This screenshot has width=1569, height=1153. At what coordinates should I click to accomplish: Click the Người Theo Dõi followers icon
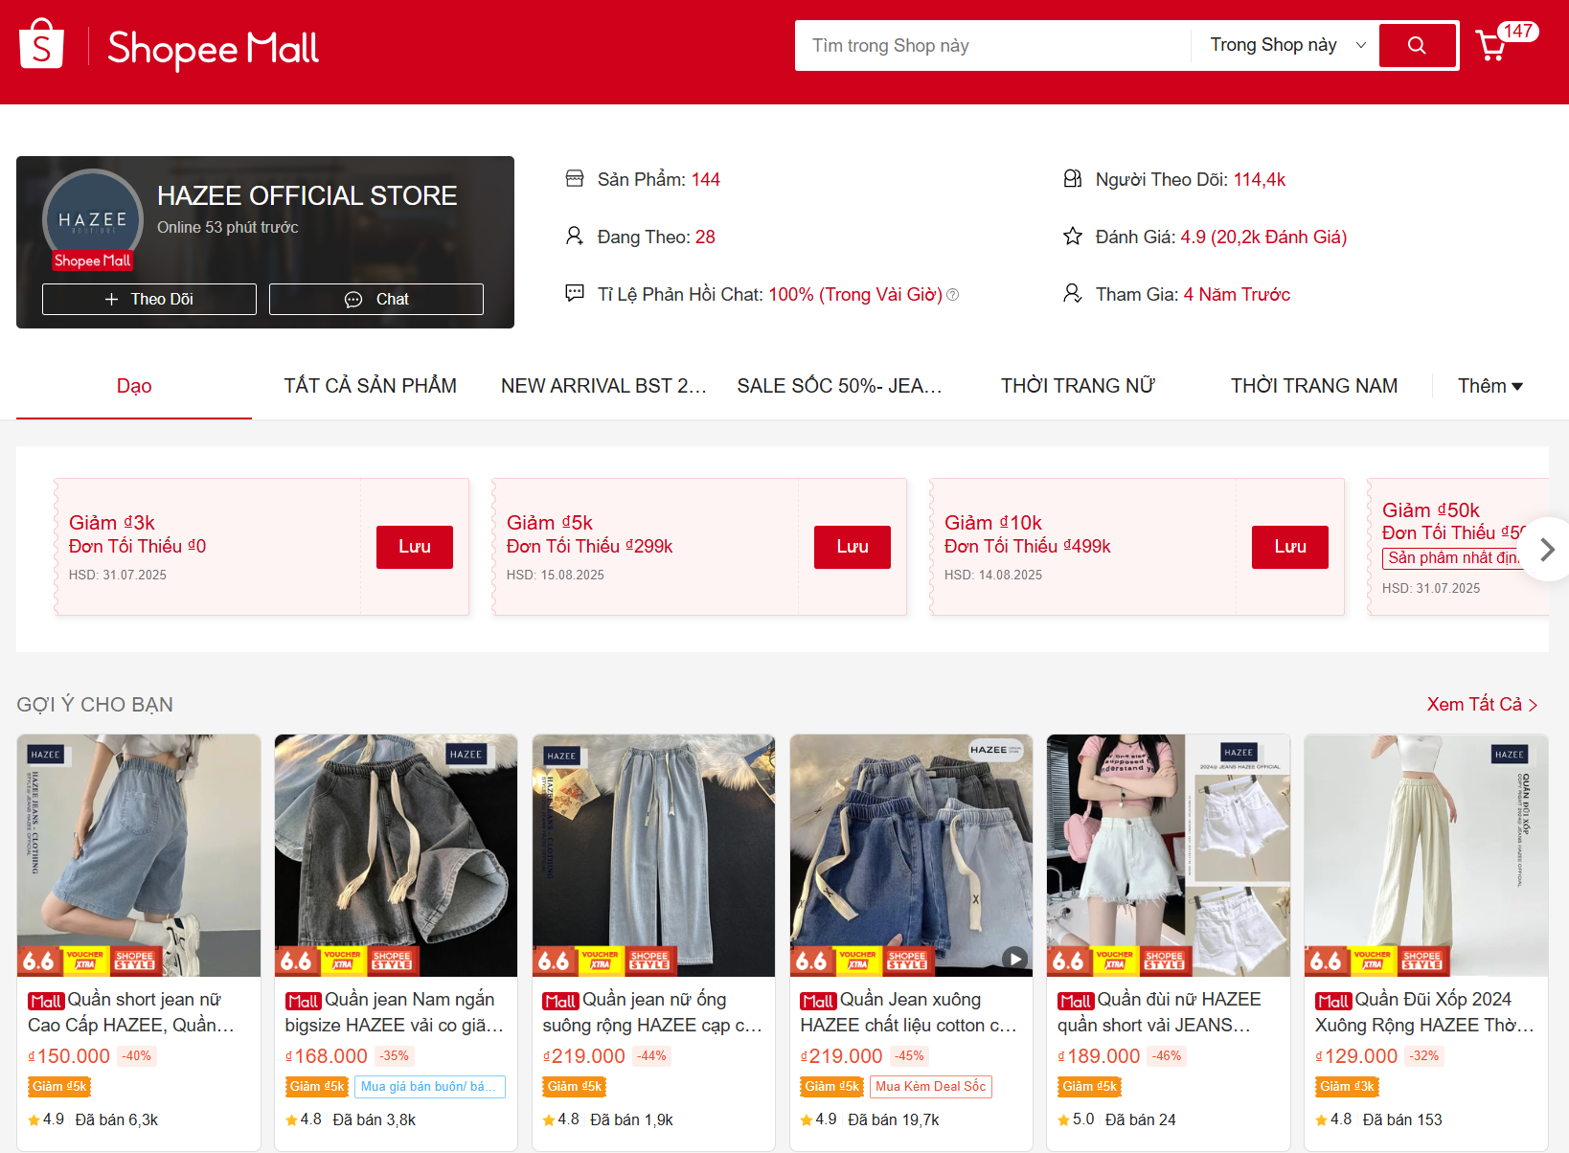[x=1073, y=179]
